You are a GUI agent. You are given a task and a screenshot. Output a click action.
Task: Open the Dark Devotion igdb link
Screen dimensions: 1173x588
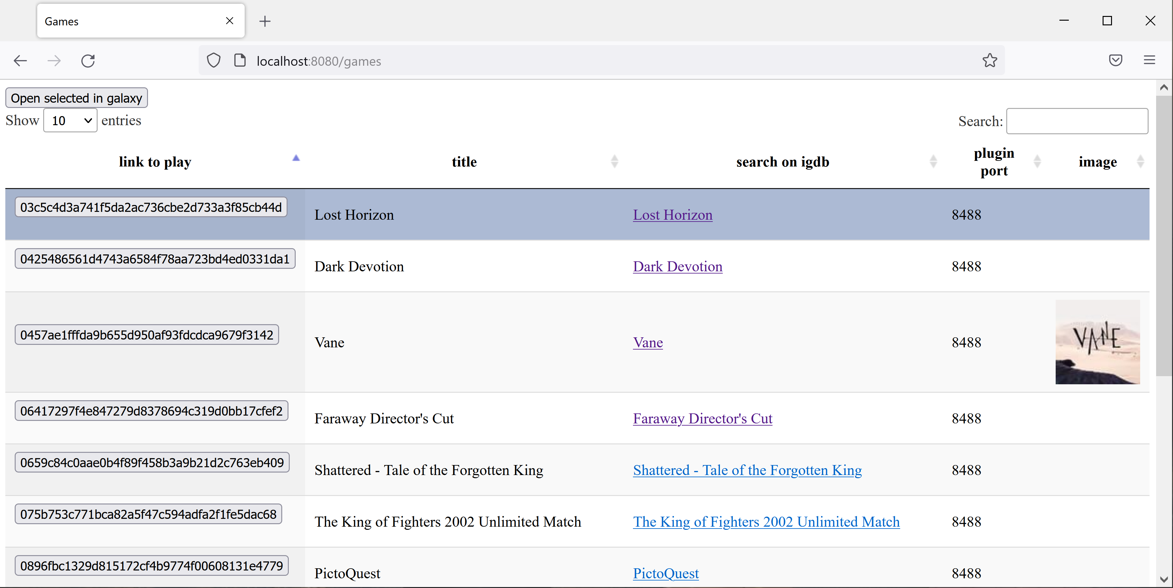(677, 266)
